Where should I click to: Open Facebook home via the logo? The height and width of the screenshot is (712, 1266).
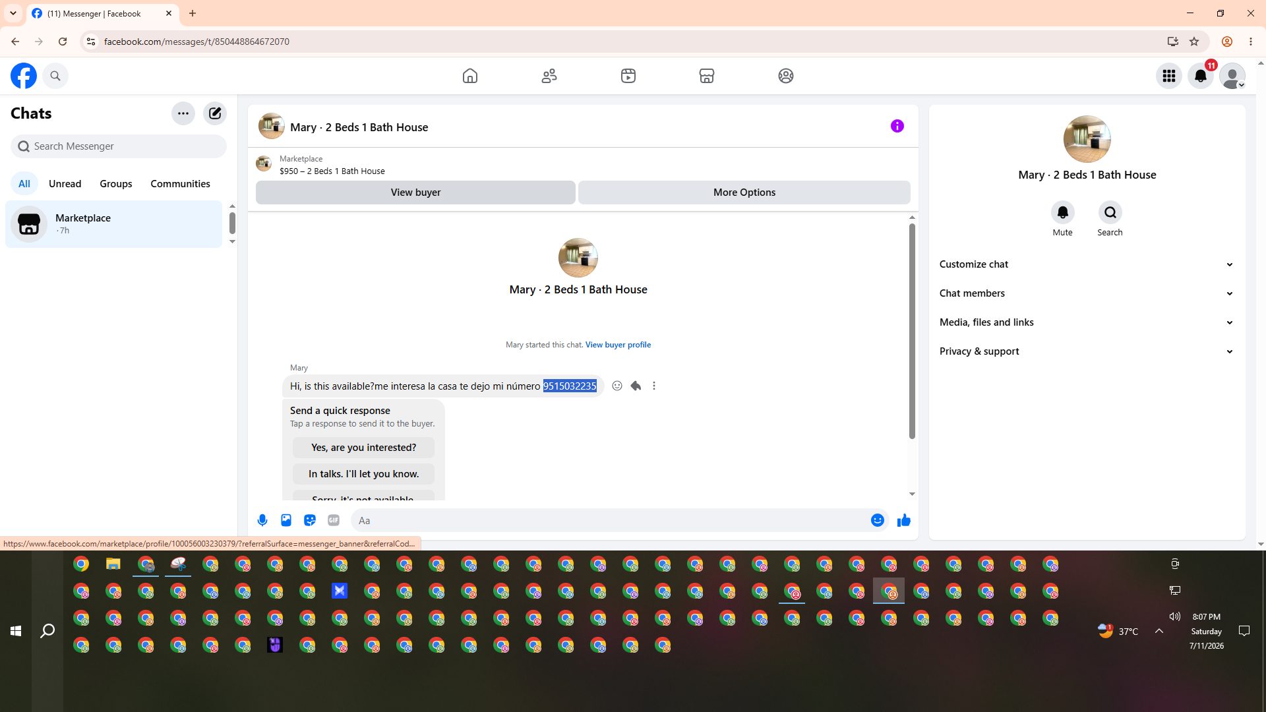[24, 76]
